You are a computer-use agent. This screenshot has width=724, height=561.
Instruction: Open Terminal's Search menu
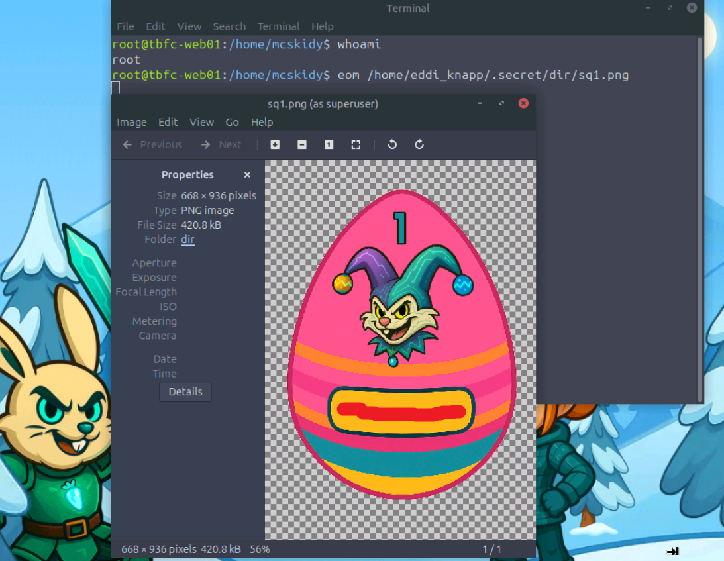pos(229,26)
